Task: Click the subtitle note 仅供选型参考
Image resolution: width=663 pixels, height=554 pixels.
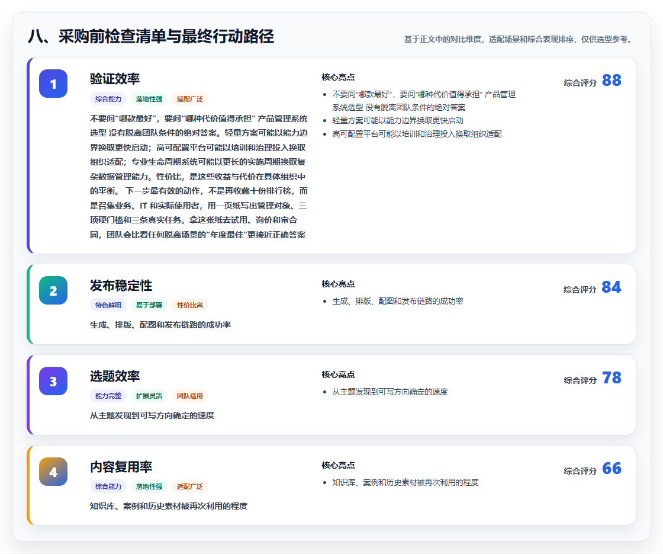Action: click(606, 39)
